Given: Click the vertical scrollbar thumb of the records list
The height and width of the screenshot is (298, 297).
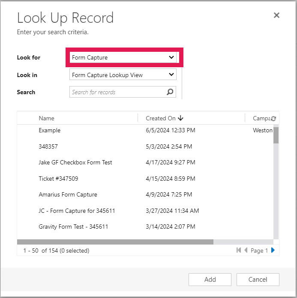Looking at the screenshot, I should pyautogui.click(x=276, y=135).
